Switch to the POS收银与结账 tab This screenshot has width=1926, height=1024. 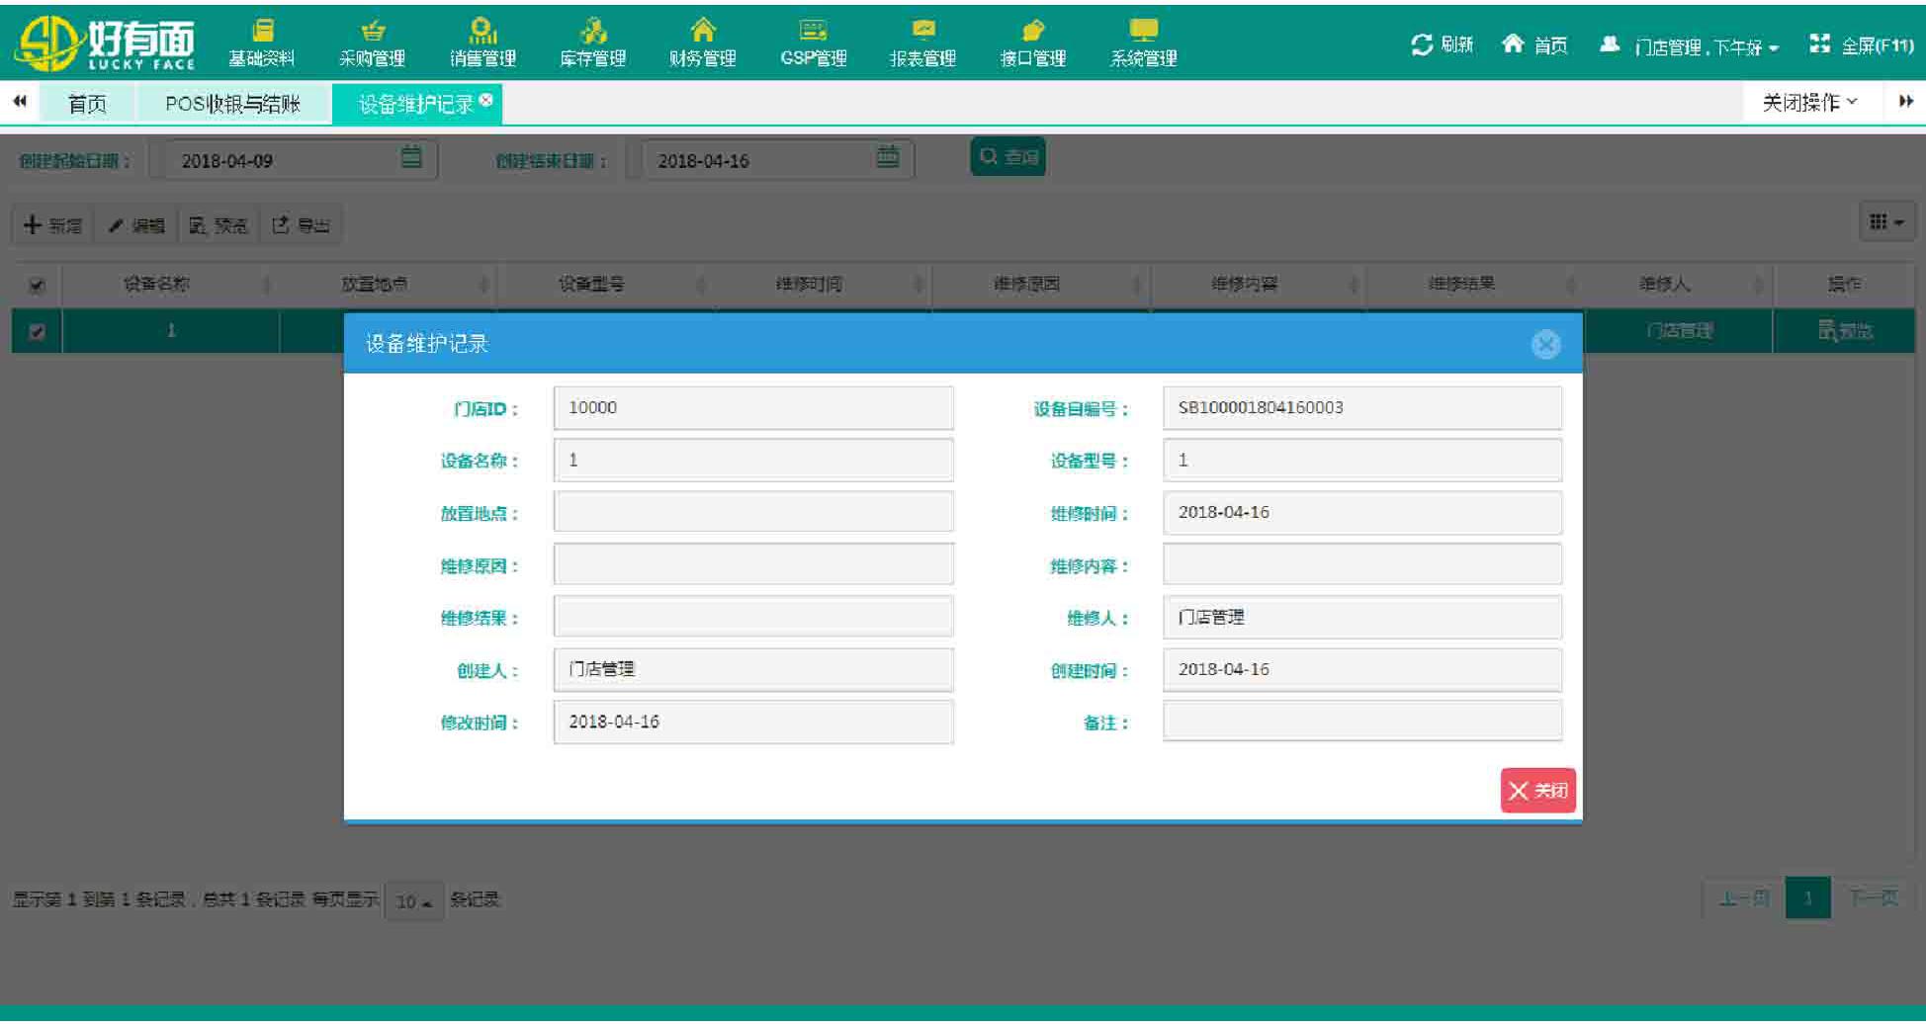[235, 102]
